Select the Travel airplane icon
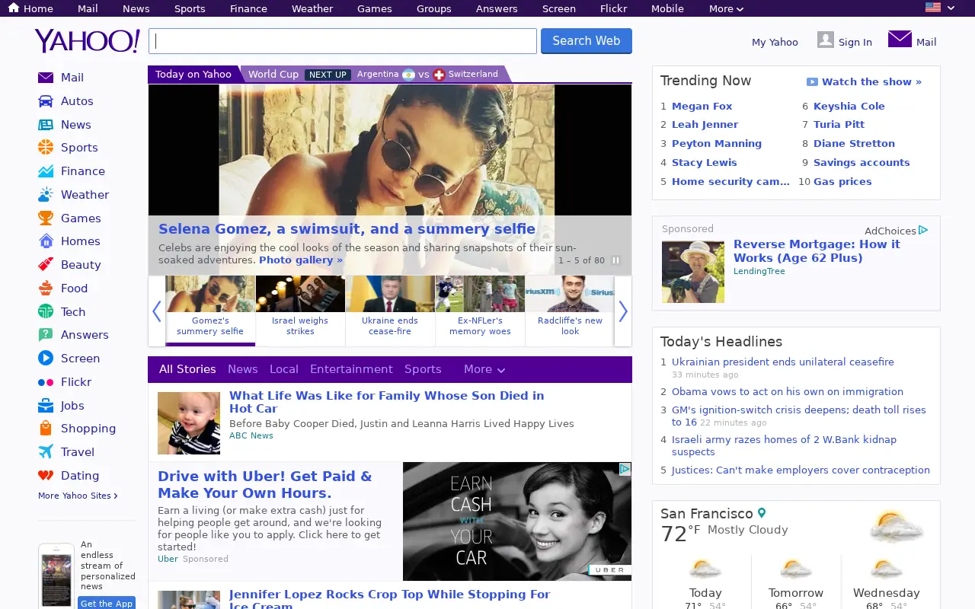Viewport: 975px width, 609px height. (x=46, y=452)
